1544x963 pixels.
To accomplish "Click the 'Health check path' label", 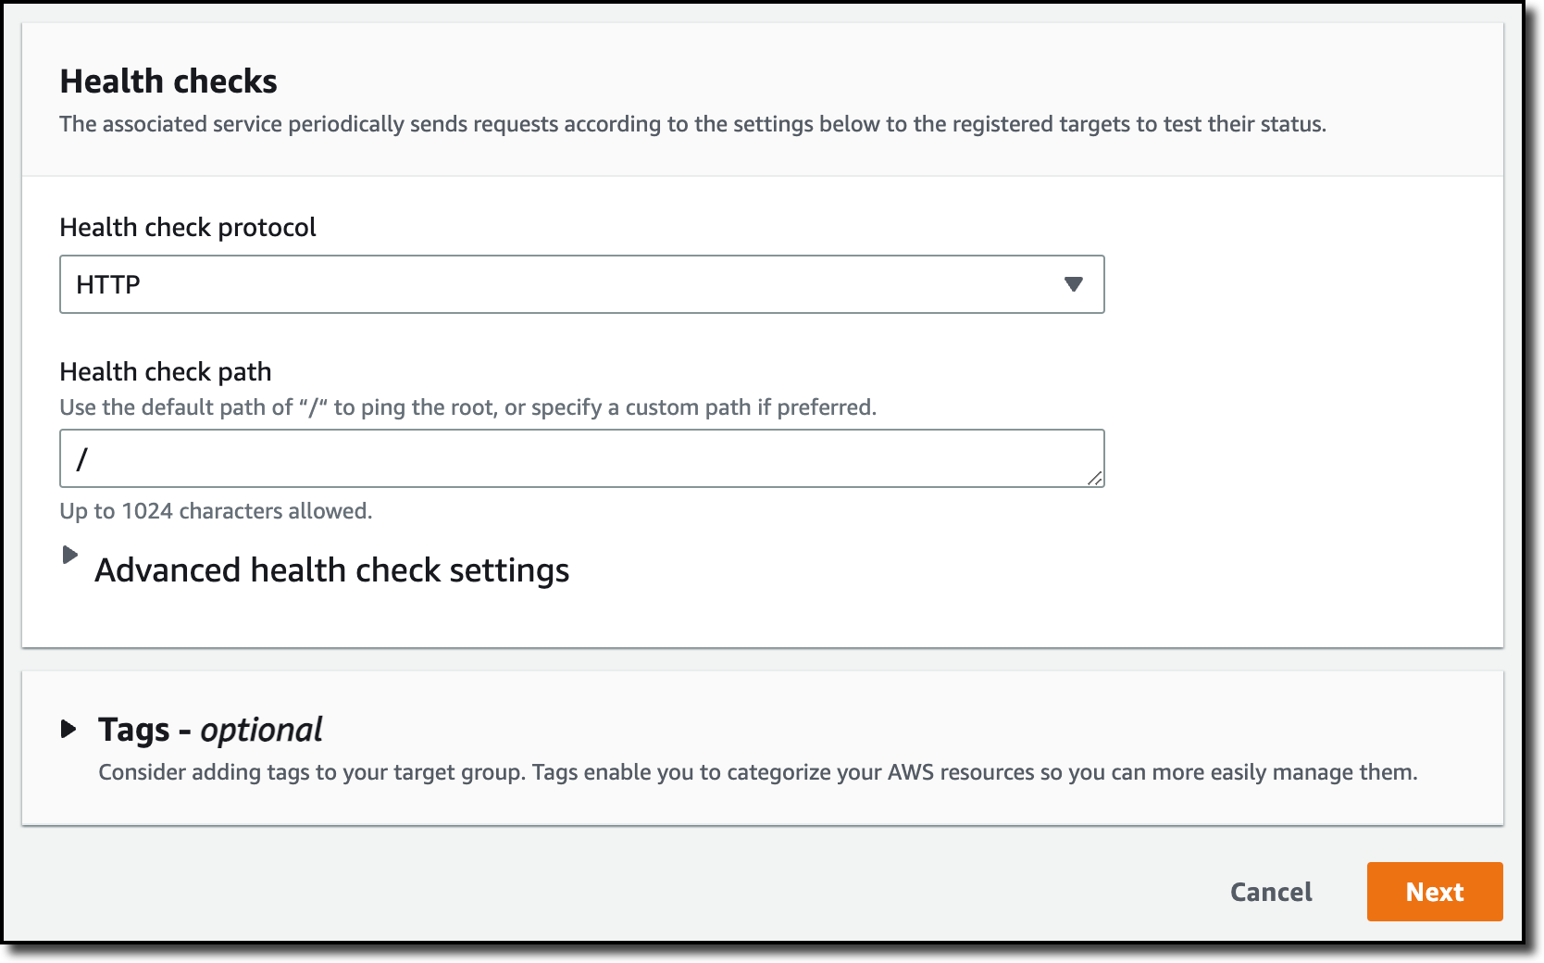I will pyautogui.click(x=166, y=371).
